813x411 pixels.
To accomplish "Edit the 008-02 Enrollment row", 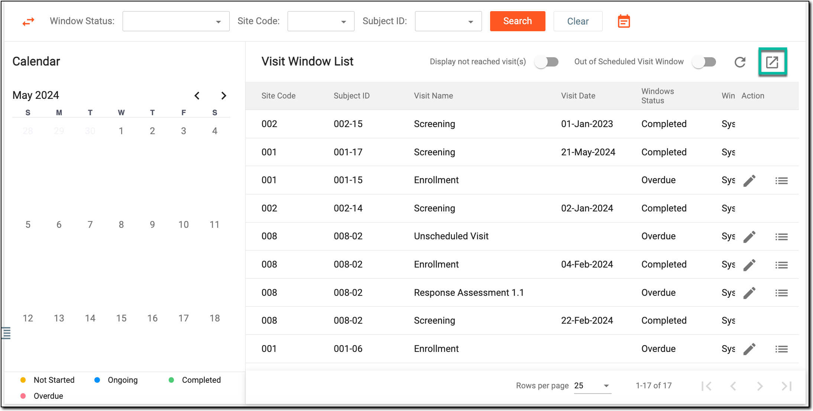I will [749, 265].
